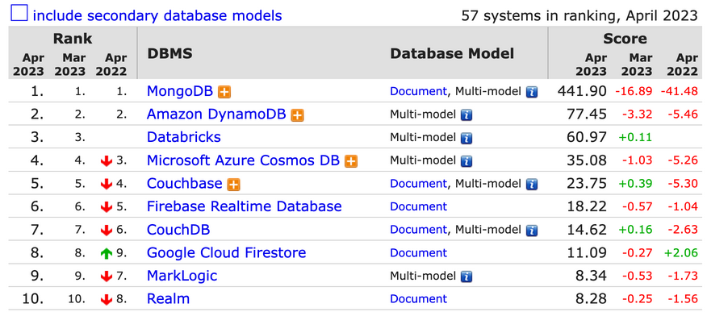Open the include secondary database models link
This screenshot has height=312, width=707.
click(x=157, y=15)
